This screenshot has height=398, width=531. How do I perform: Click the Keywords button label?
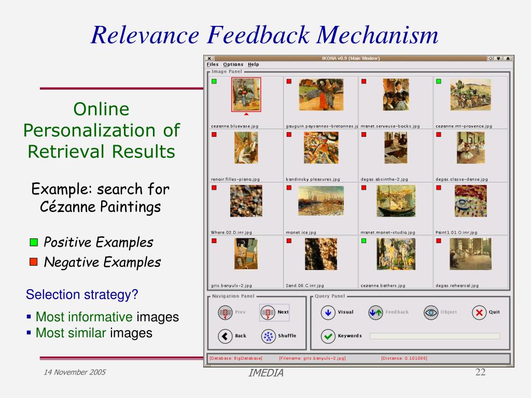pyautogui.click(x=350, y=336)
